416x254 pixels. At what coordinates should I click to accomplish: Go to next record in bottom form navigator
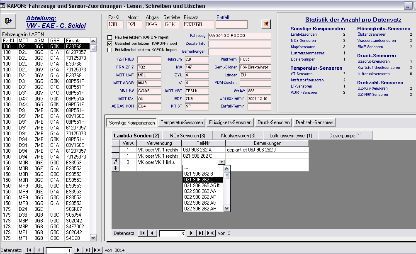point(78,250)
